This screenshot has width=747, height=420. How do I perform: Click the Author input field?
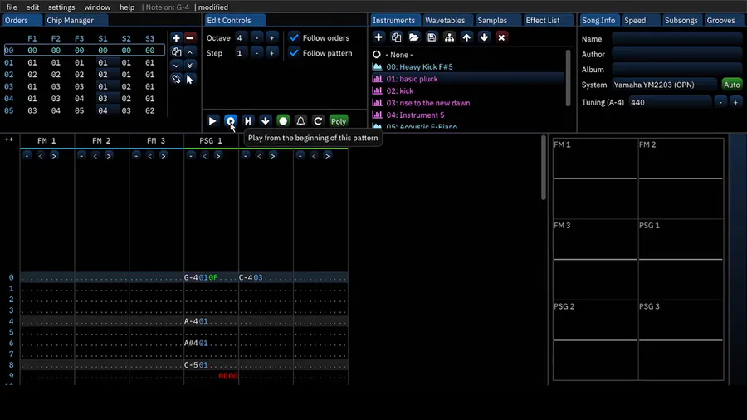pyautogui.click(x=677, y=54)
